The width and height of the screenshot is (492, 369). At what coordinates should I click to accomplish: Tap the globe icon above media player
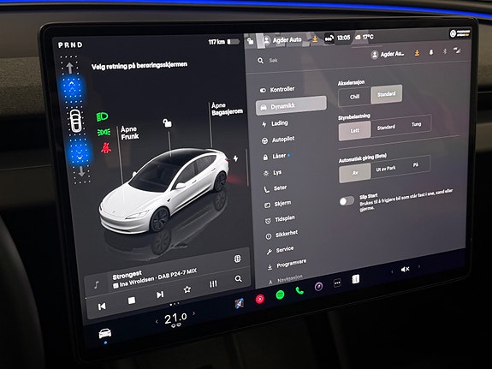[x=238, y=259]
